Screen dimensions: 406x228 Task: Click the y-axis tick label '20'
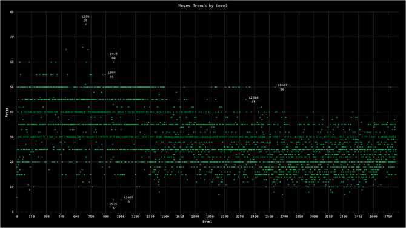click(x=12, y=162)
